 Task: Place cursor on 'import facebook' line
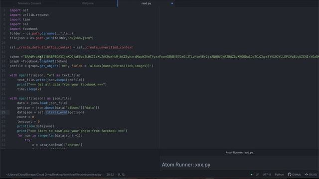tap(24, 29)
